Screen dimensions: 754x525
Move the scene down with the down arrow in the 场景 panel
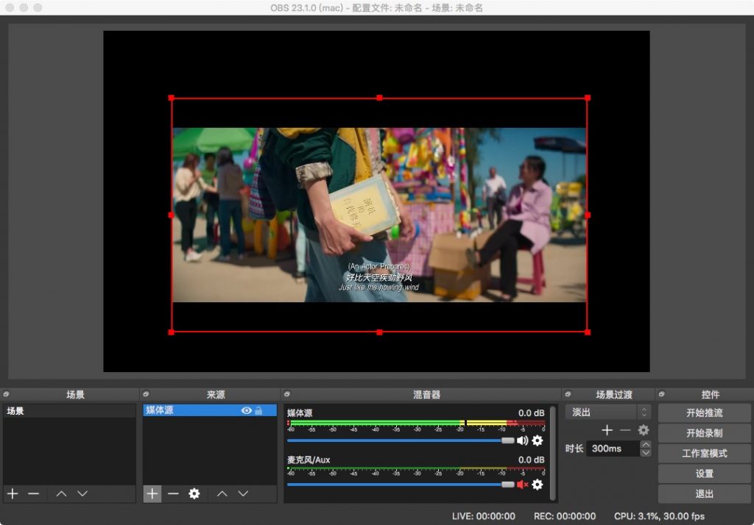(82, 493)
